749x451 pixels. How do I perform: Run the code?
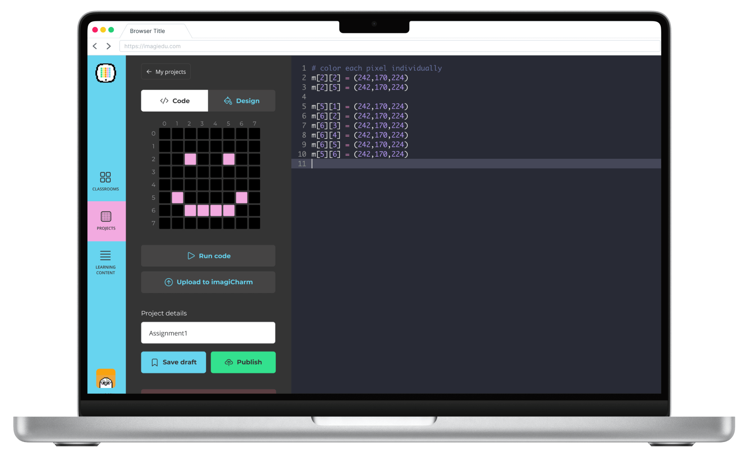click(208, 256)
